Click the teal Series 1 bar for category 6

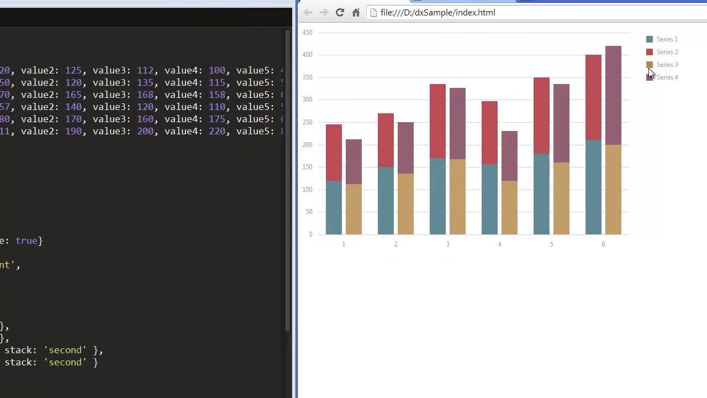[x=593, y=187]
